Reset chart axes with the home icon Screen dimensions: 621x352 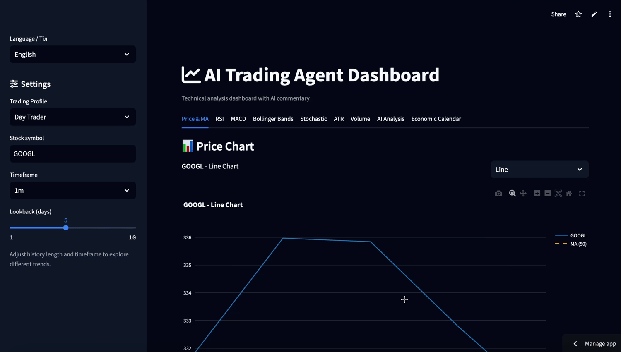pos(569,194)
